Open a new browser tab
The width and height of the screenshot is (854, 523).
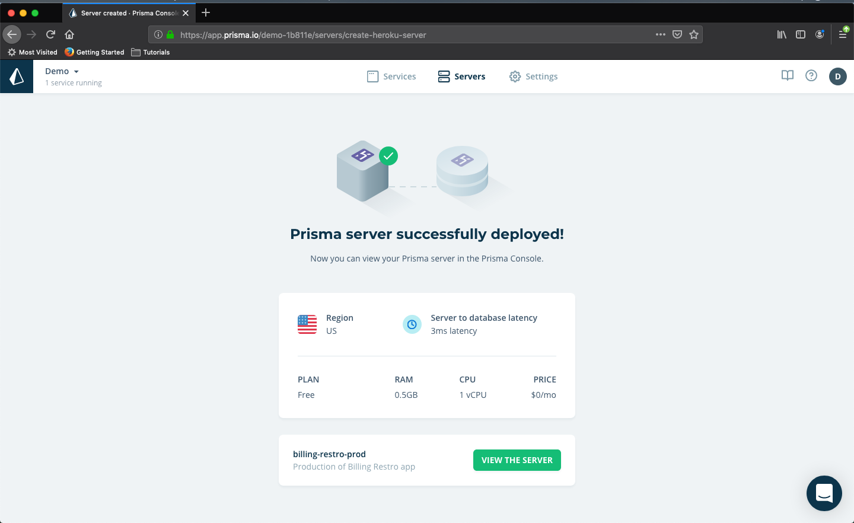point(206,12)
